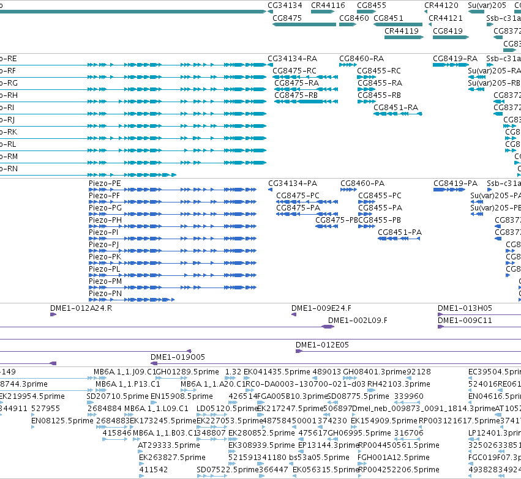
Task: Select the CG8475-PB protein label
Action: click(x=337, y=220)
